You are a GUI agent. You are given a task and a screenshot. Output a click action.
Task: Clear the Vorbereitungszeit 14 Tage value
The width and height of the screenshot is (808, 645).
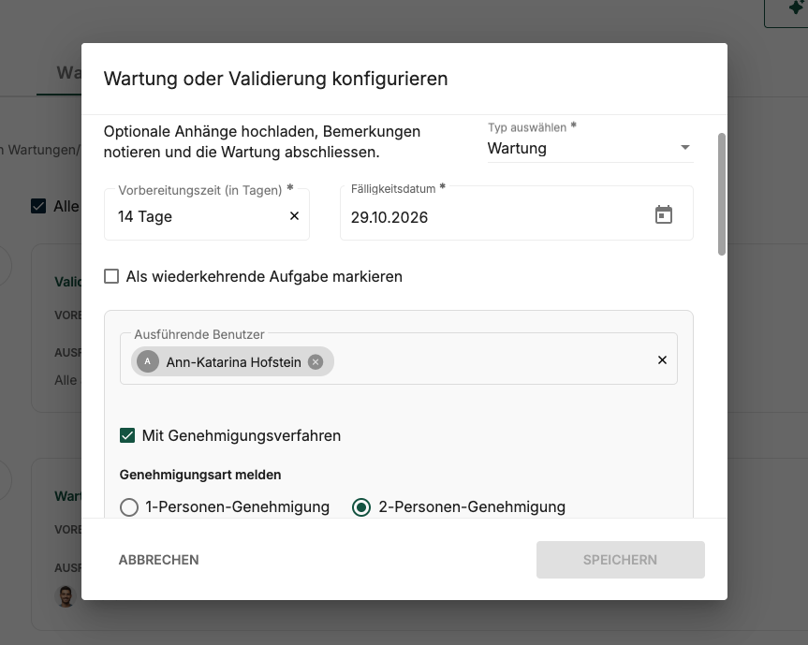pyautogui.click(x=294, y=216)
